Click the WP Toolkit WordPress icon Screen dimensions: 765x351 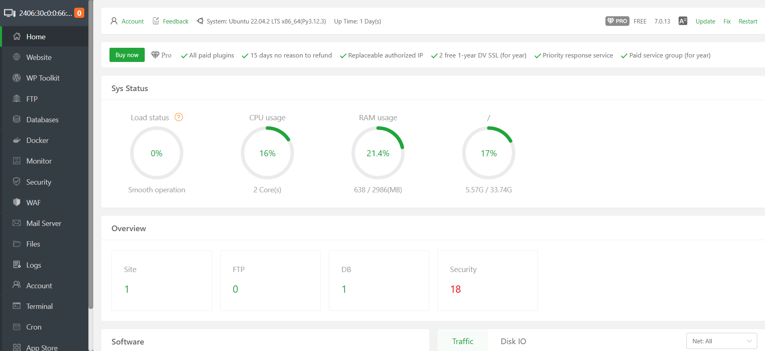coord(17,78)
